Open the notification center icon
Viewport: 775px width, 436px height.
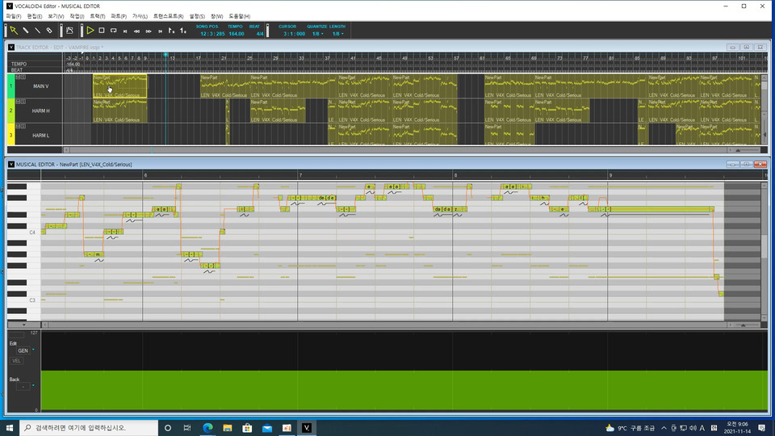761,428
